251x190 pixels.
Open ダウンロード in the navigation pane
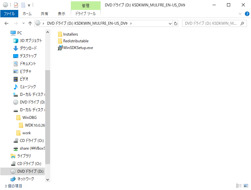point(25,48)
